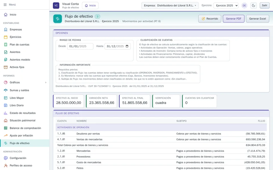Click the Asientos modelo icon
The image size is (273, 170).
(x=6, y=60)
